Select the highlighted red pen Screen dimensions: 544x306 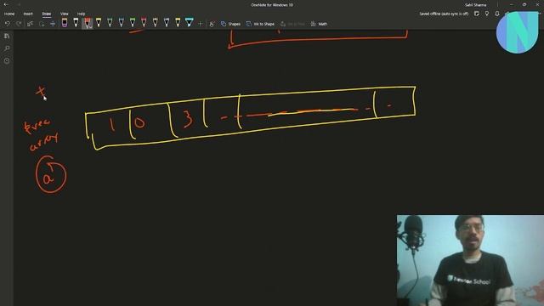[88, 23]
